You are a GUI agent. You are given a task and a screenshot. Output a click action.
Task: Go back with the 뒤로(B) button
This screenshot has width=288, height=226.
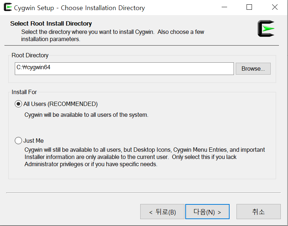point(162,212)
